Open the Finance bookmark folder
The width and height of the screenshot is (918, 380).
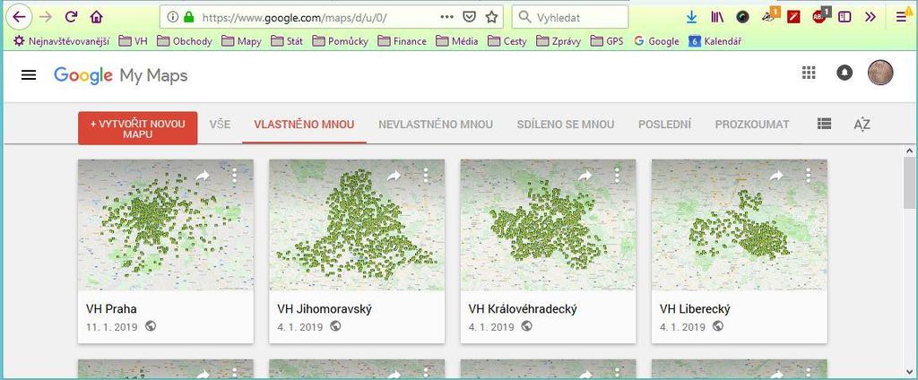403,41
